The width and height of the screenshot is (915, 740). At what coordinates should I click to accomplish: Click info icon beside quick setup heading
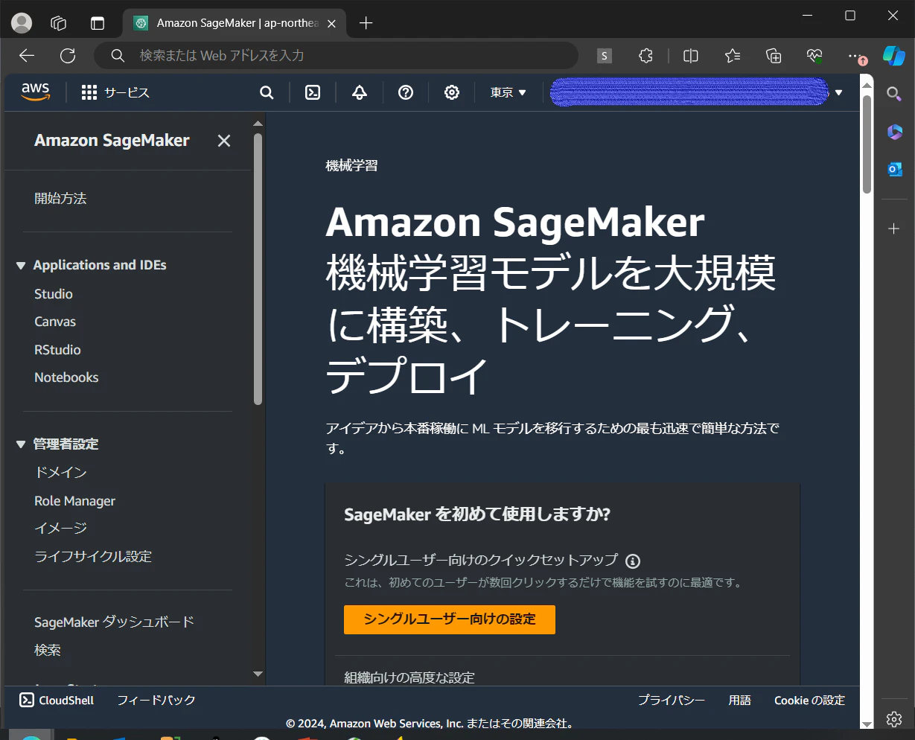[633, 561]
